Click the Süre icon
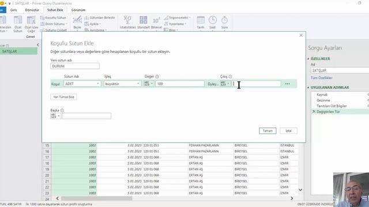This screenshot has width=369, height=207. tap(224, 23)
